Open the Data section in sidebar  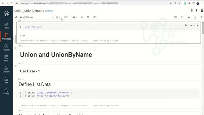6,58
